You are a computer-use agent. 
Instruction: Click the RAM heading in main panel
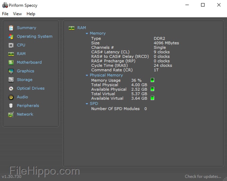tap(82, 28)
